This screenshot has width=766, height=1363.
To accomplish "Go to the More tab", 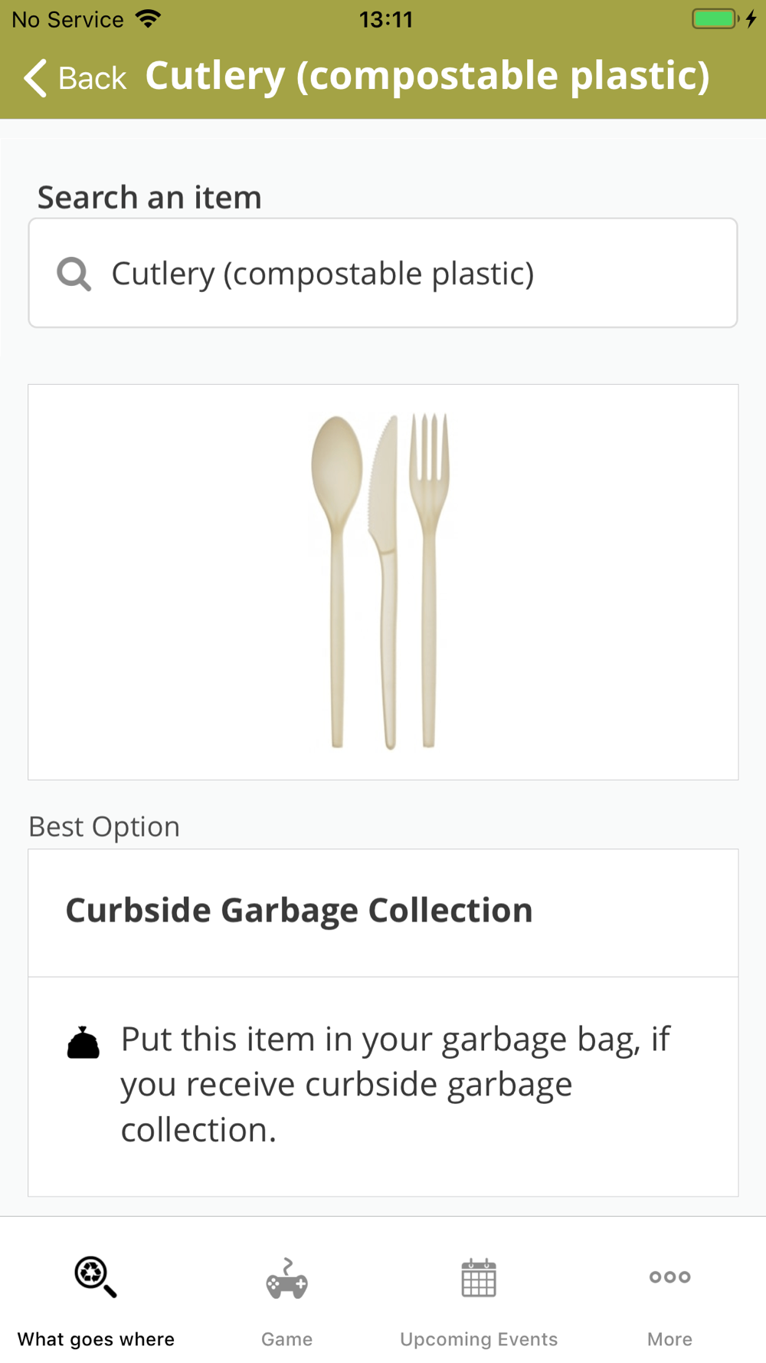I will (669, 1338).
